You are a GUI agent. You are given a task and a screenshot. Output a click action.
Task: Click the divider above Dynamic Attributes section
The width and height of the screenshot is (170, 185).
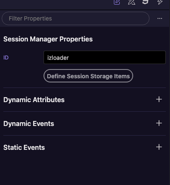click(x=85, y=87)
